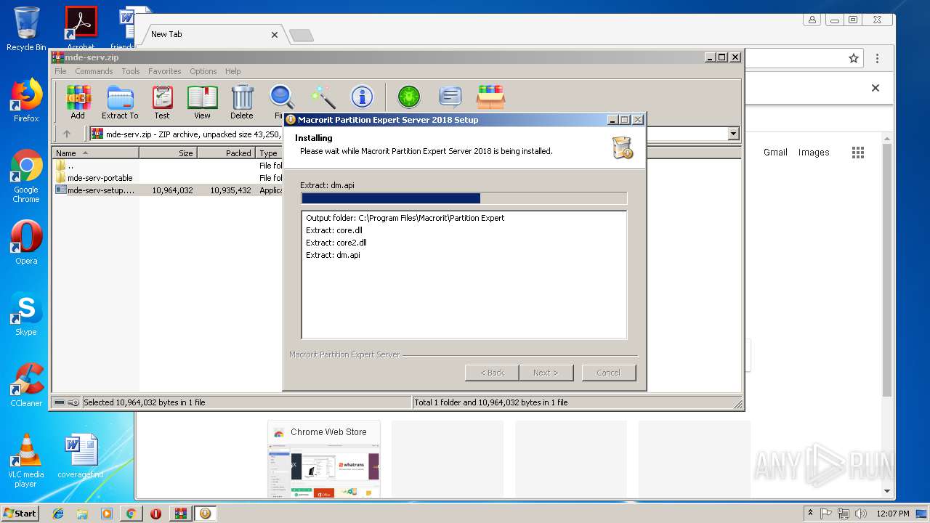The width and height of the screenshot is (930, 523).
Task: Open WinRAR Favorites menu
Action: (x=165, y=71)
